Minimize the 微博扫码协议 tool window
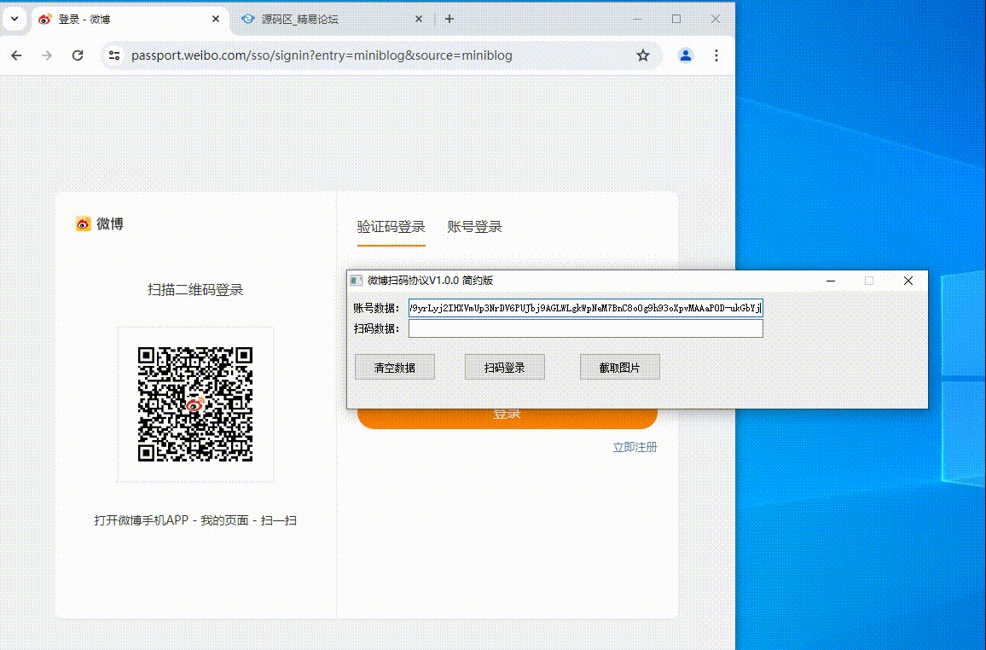Viewport: 986px width, 650px height. click(831, 281)
